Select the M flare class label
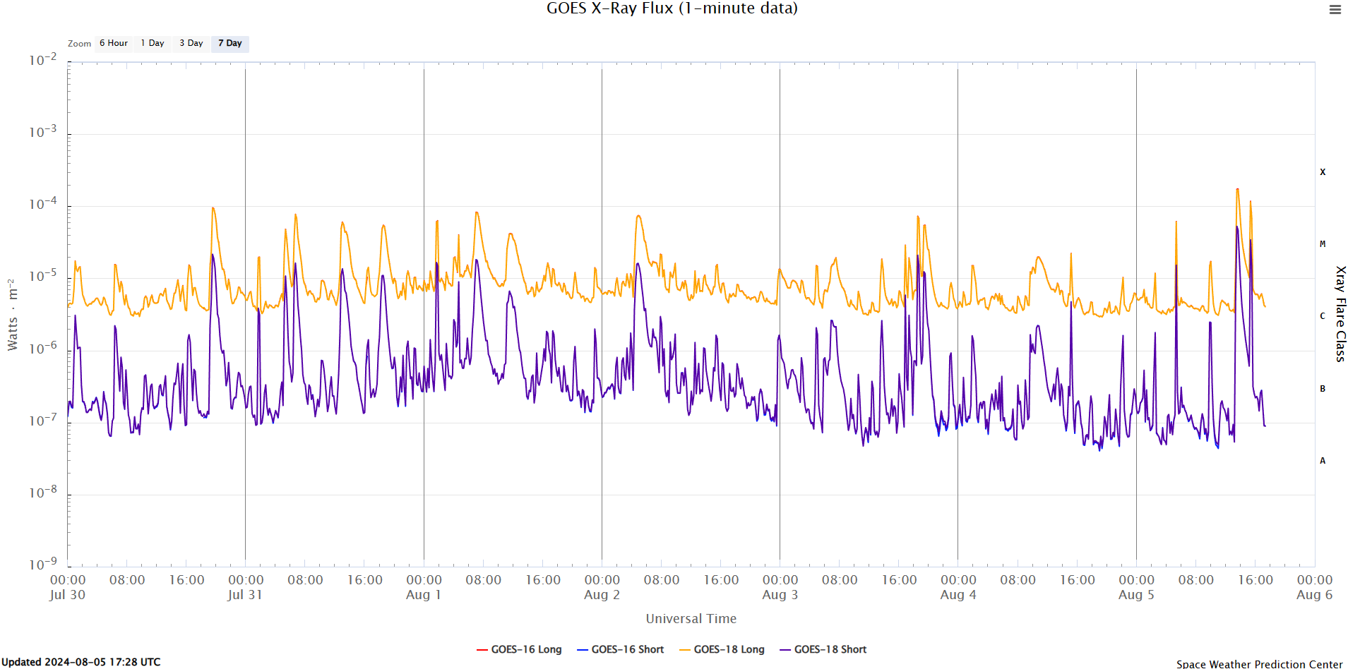This screenshot has width=1348, height=669. coord(1323,244)
